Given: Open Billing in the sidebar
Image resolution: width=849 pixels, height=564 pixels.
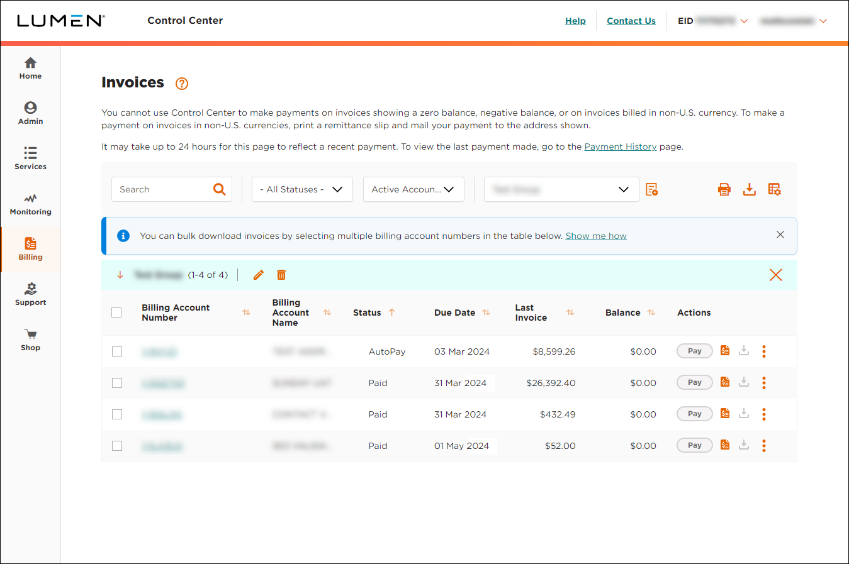Looking at the screenshot, I should click(x=30, y=250).
